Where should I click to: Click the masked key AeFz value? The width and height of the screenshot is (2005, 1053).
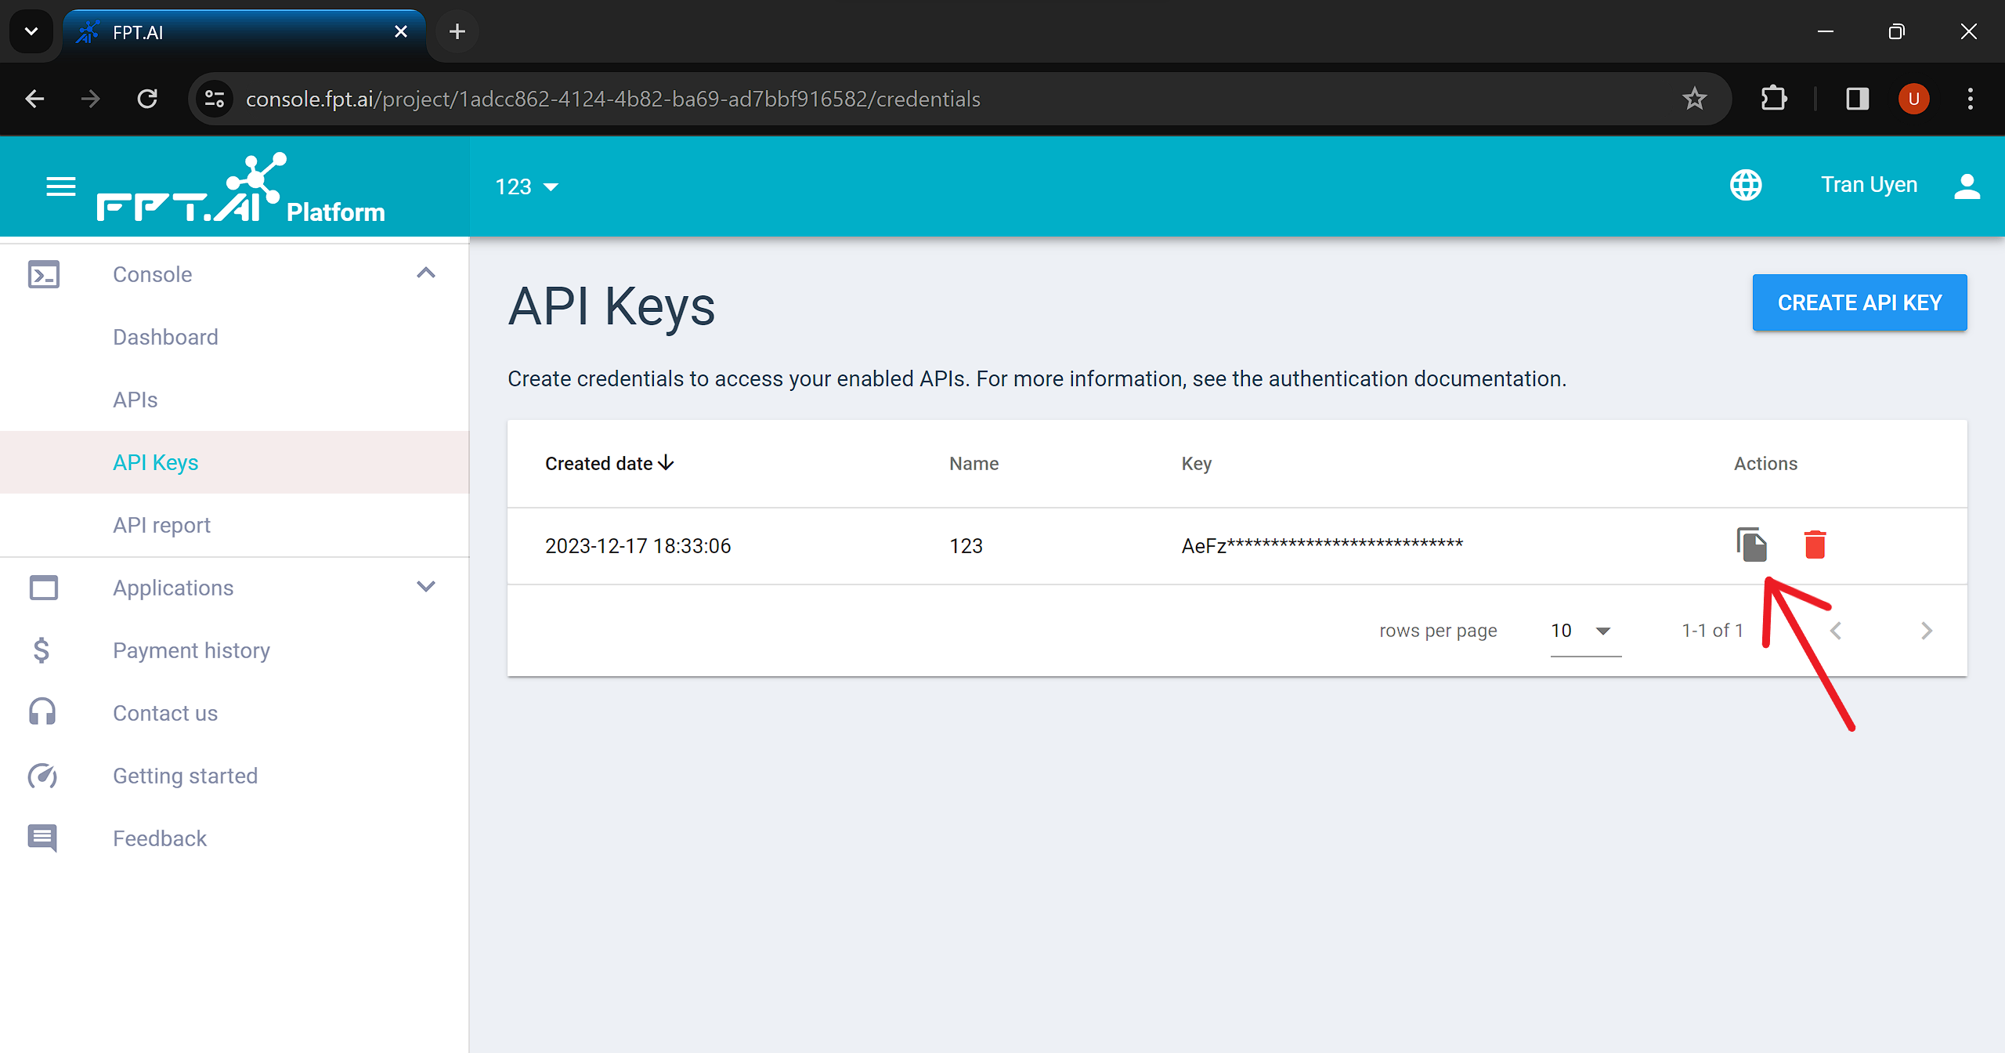1322,545
